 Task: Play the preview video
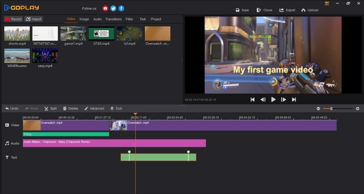point(274,100)
